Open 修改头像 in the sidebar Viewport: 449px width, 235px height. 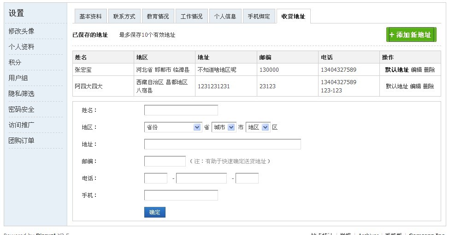tap(22, 31)
